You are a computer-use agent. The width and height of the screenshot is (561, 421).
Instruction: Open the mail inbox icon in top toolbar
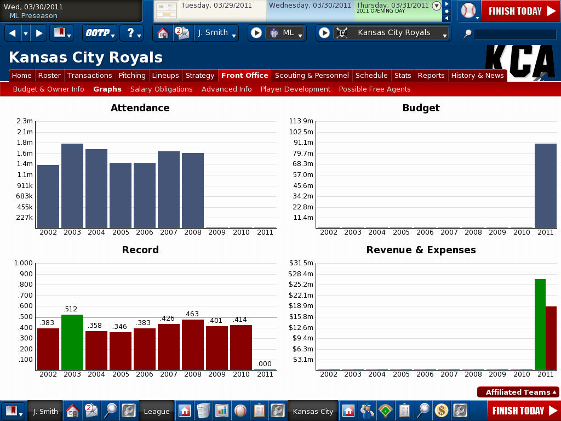[183, 33]
